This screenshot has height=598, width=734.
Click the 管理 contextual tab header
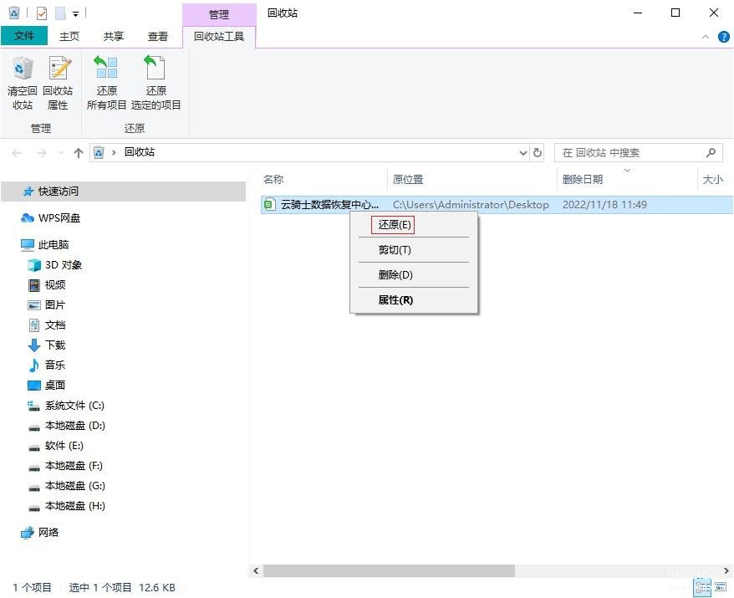(x=219, y=14)
